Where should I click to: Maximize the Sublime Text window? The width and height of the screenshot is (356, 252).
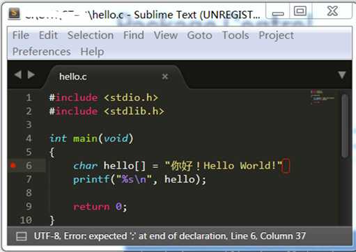[300, 11]
